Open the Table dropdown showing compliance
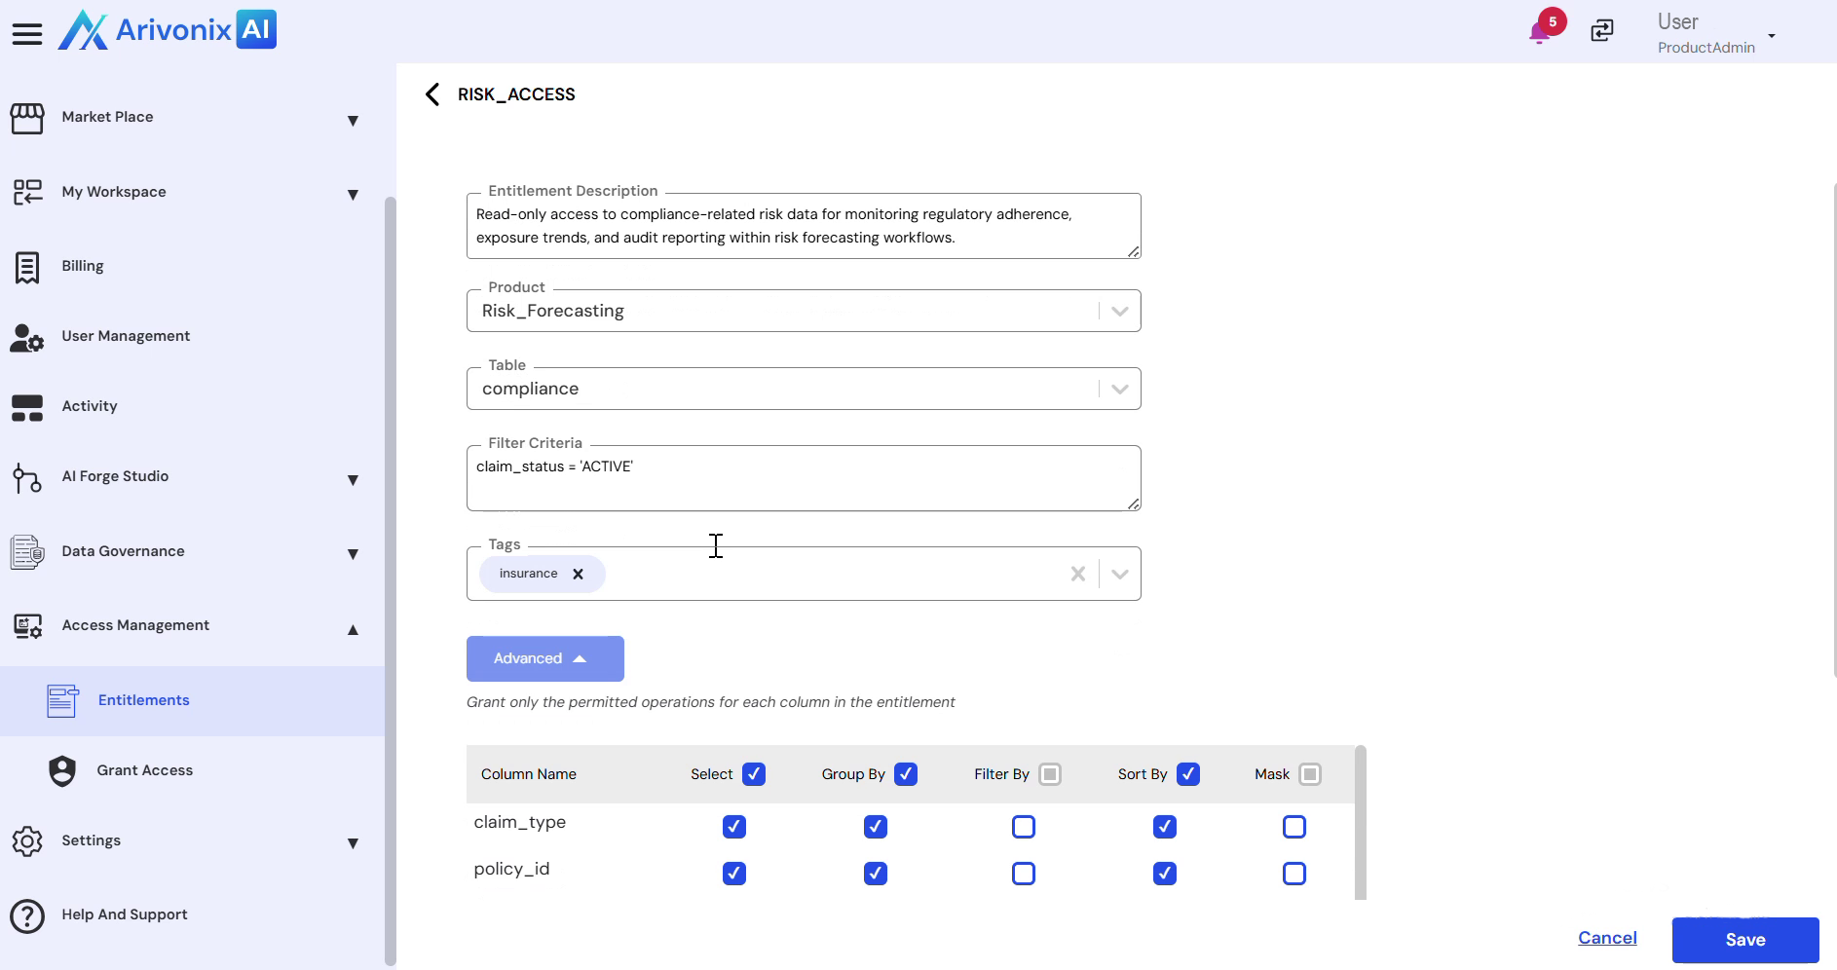1837x970 pixels. pos(1119,390)
